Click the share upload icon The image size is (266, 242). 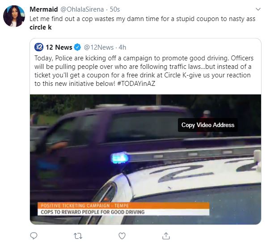coord(166,236)
